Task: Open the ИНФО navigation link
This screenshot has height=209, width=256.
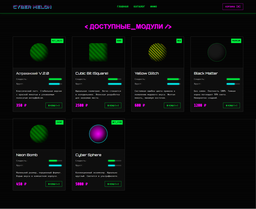Action: (154, 7)
